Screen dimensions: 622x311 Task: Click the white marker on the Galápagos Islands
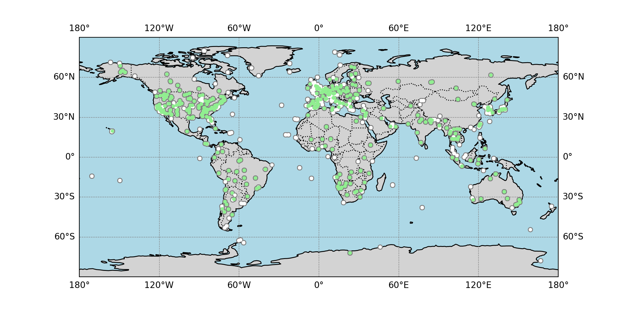(x=200, y=159)
